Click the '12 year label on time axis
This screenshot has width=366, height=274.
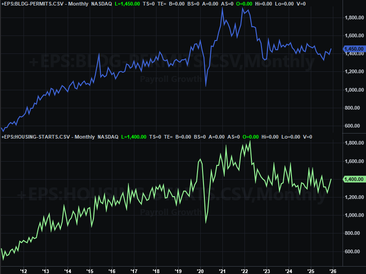pos(23,270)
